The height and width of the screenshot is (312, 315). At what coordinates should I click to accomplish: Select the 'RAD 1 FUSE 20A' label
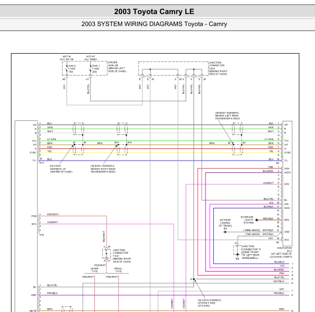[x=96, y=69]
